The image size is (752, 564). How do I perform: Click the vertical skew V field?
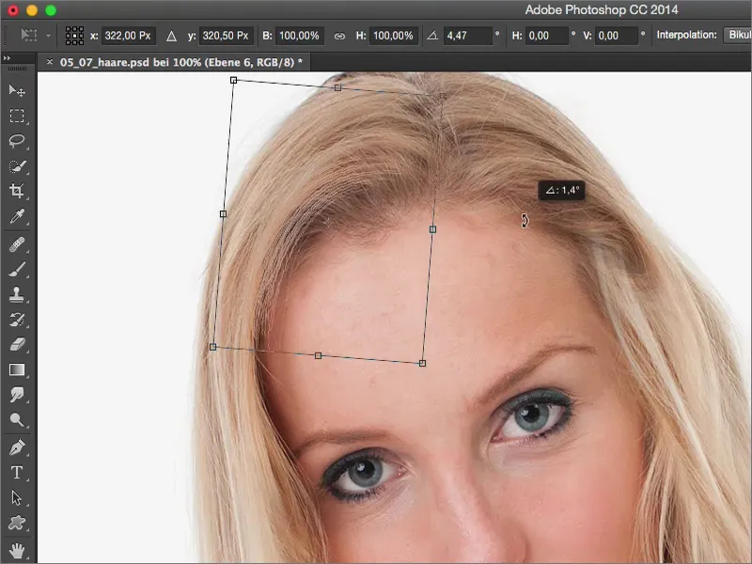click(617, 36)
